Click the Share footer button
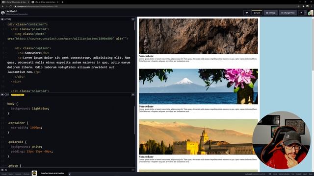The height and width of the screenshot is (176, 314). coord(310,174)
